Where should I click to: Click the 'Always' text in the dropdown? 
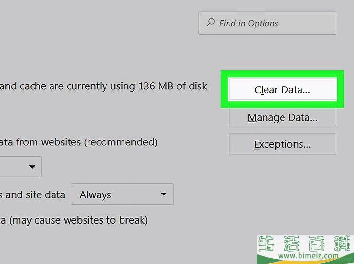[x=95, y=195]
